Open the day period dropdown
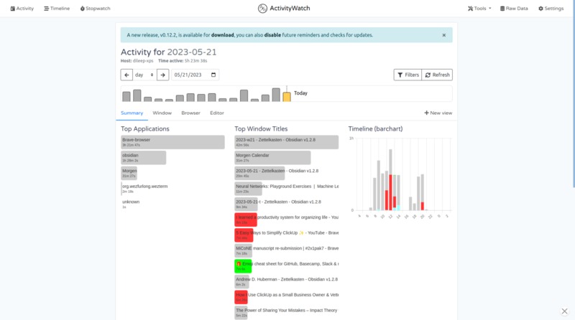 [x=144, y=75]
